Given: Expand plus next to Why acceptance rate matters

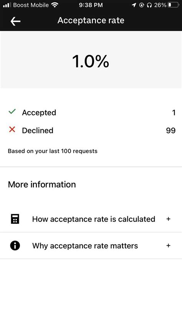Looking at the screenshot, I should [x=169, y=246].
